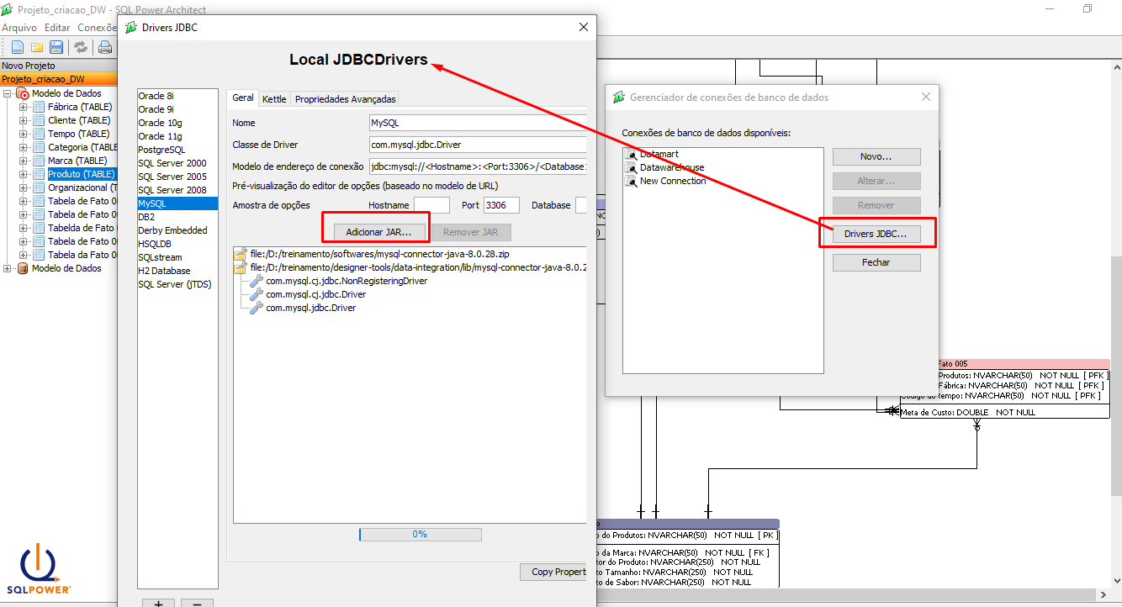
Task: Click the plus button below driver list
Action: (x=159, y=603)
